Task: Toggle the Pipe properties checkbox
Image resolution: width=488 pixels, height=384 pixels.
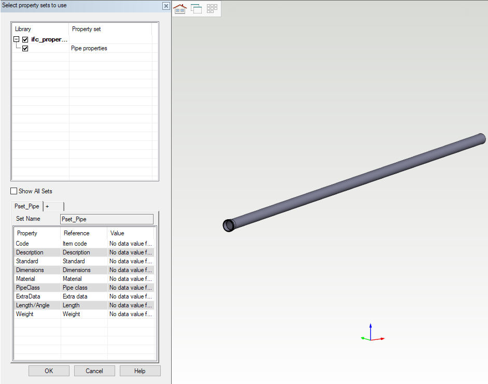Action: [25, 48]
